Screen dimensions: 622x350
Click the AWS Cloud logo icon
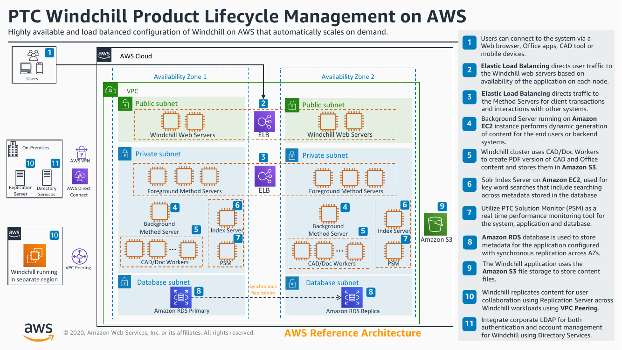pyautogui.click(x=104, y=55)
